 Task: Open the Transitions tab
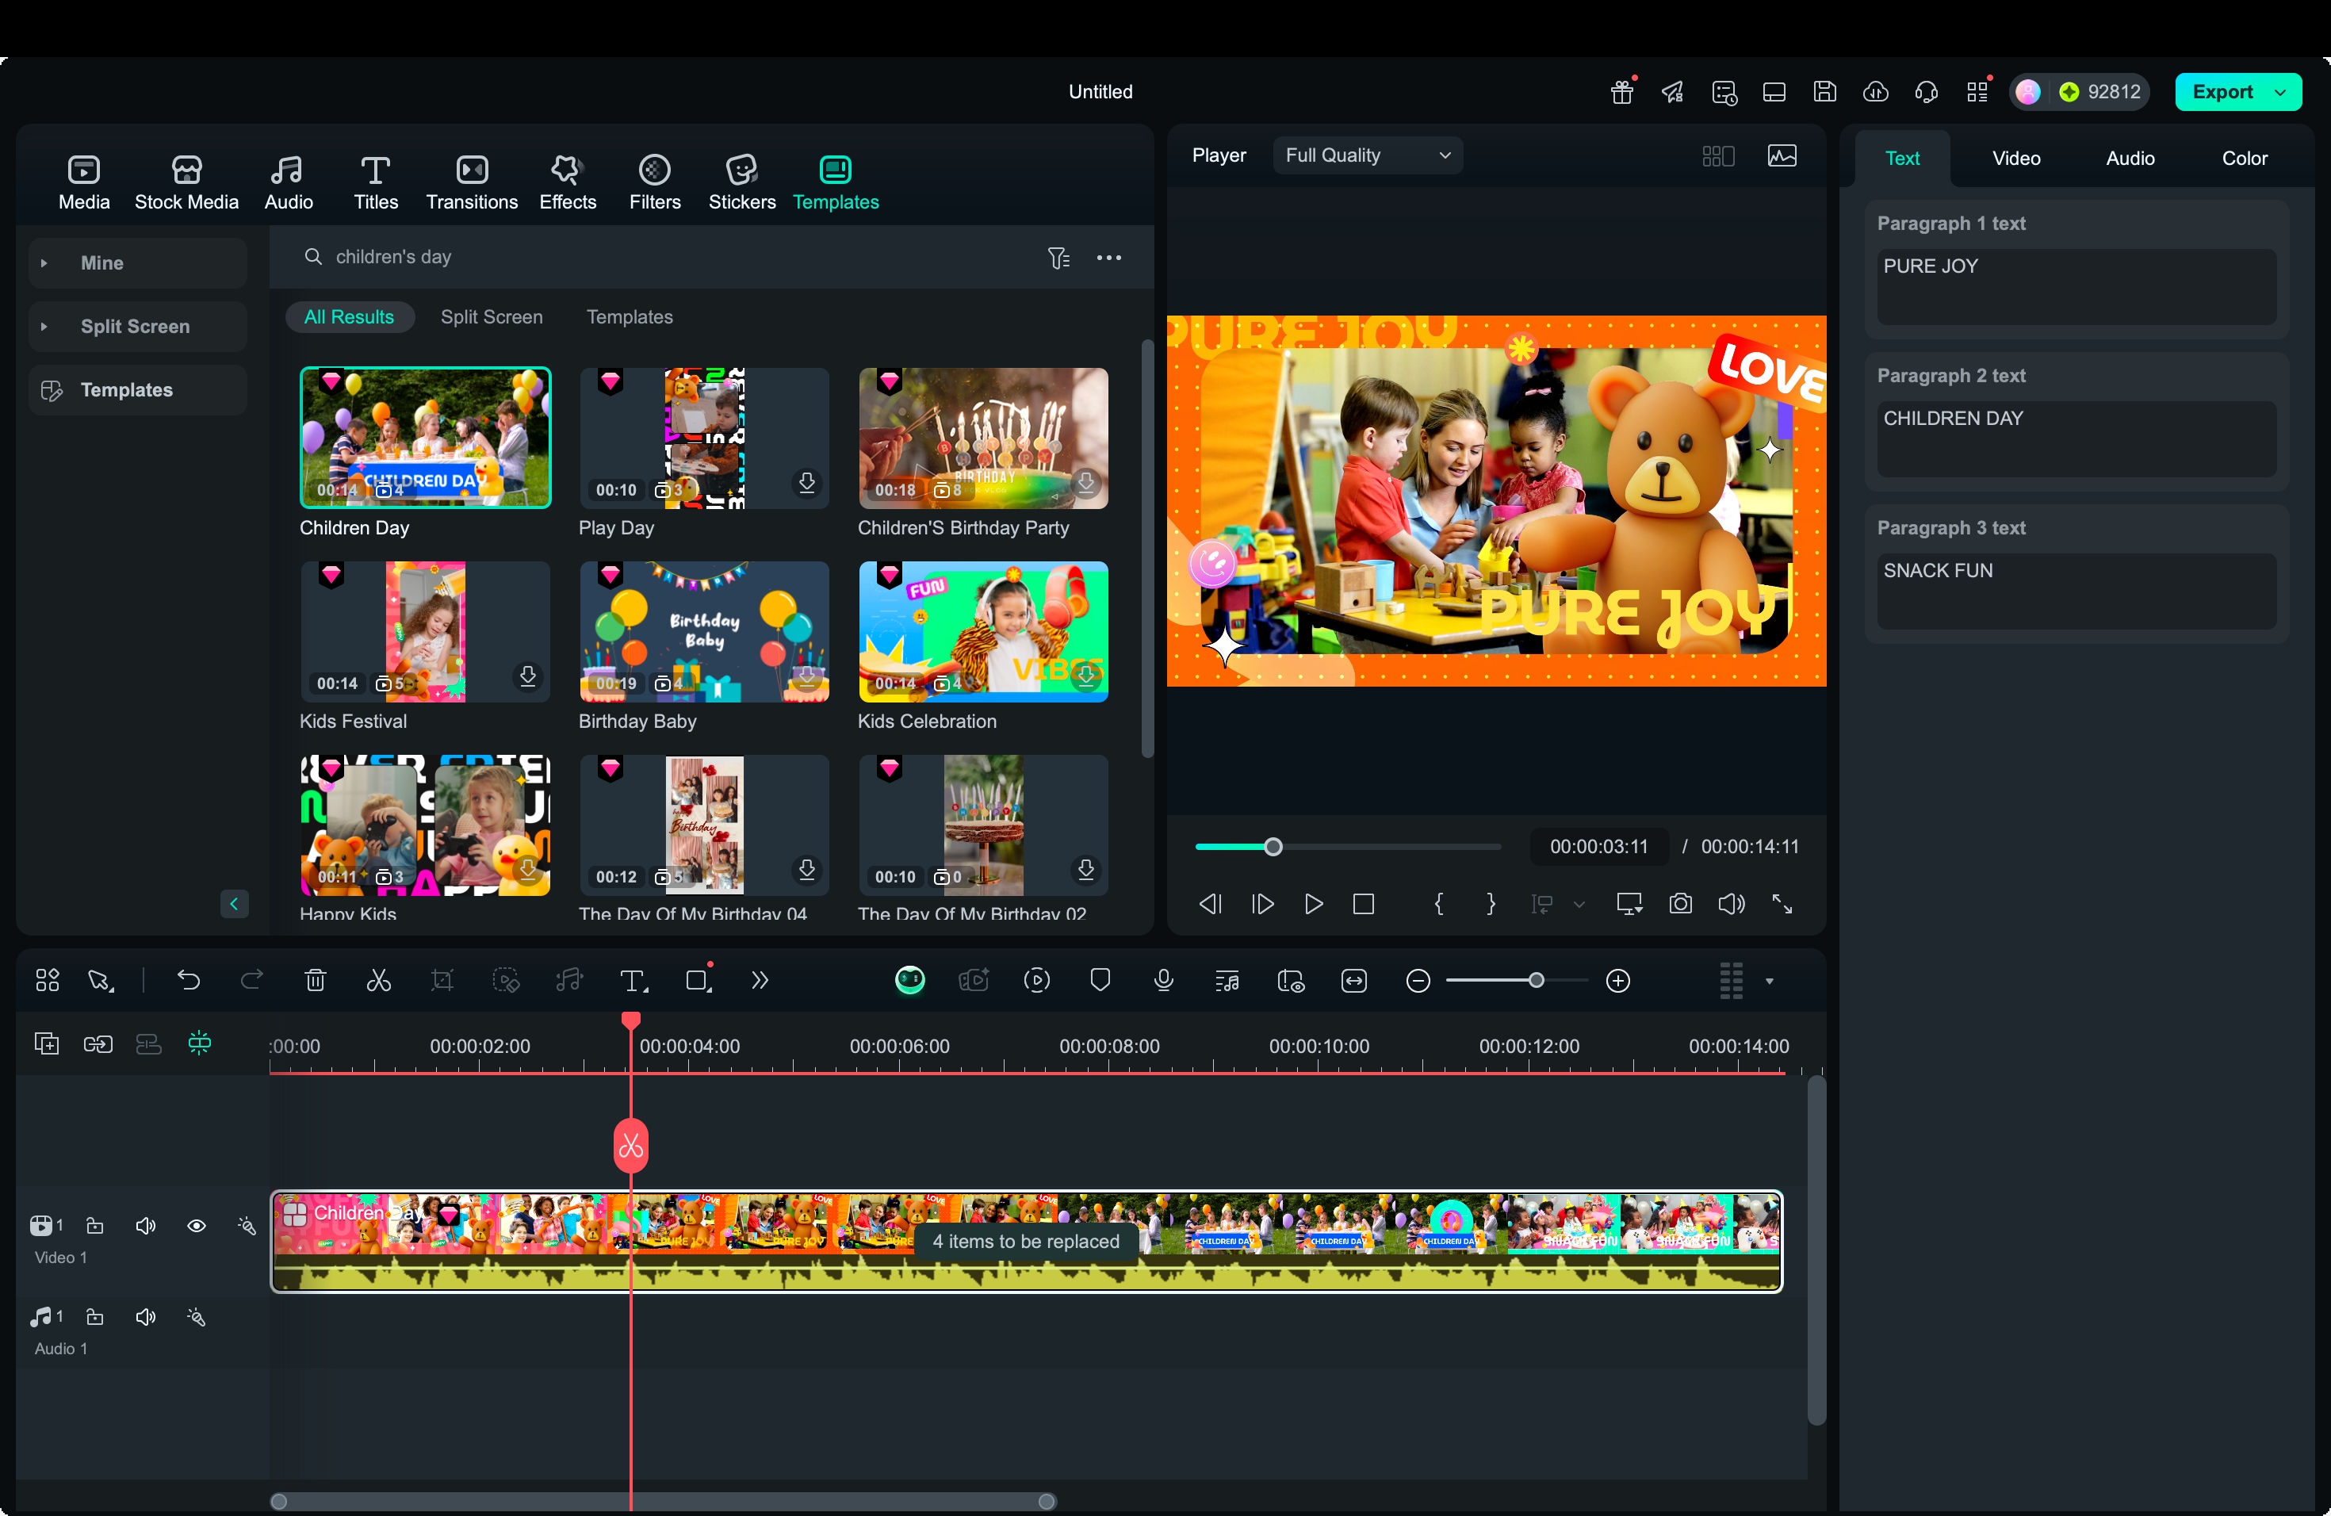click(x=471, y=182)
